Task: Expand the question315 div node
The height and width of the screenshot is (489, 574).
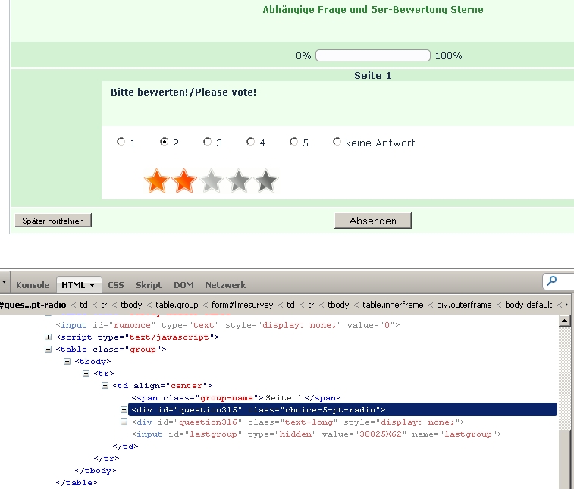Action: click(x=124, y=410)
